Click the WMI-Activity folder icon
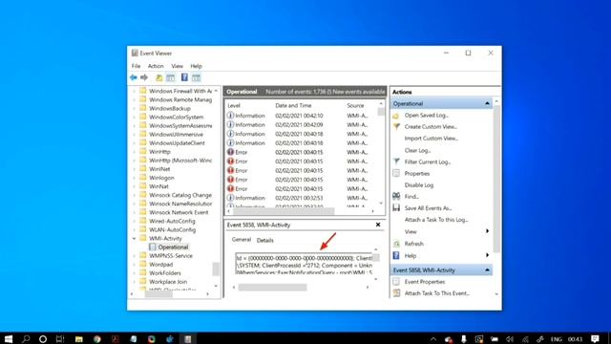This screenshot has width=611, height=344. (143, 238)
